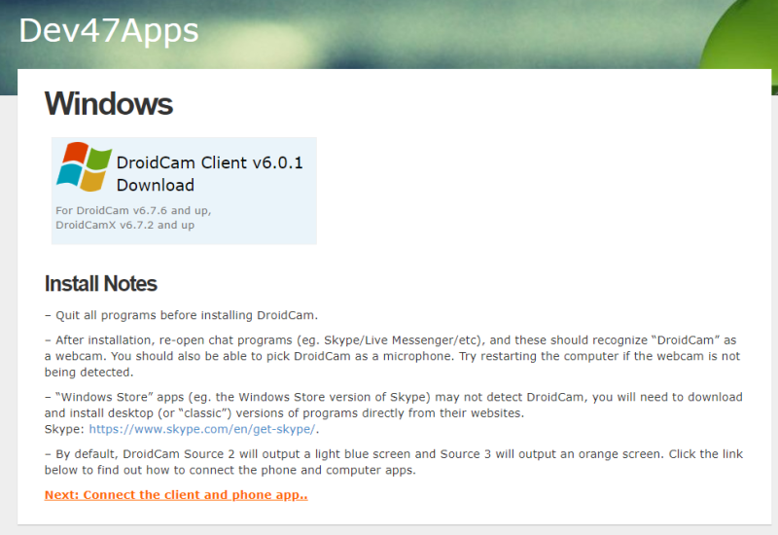This screenshot has width=778, height=535.
Task: Click the 'After installation, re-open chat programs' paragraph
Action: [x=392, y=356]
